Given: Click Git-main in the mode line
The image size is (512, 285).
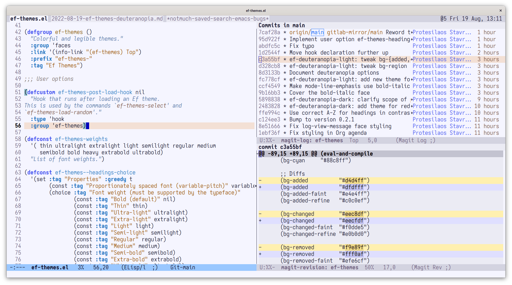Looking at the screenshot, I should [183, 267].
